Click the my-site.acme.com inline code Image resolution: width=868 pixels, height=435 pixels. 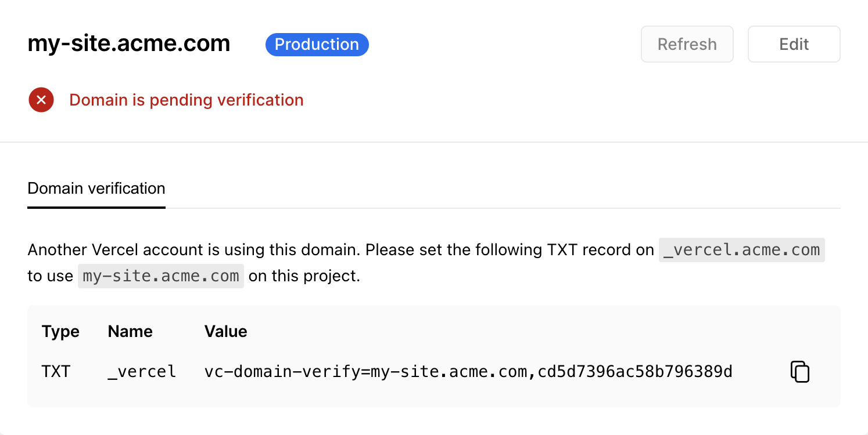161,276
